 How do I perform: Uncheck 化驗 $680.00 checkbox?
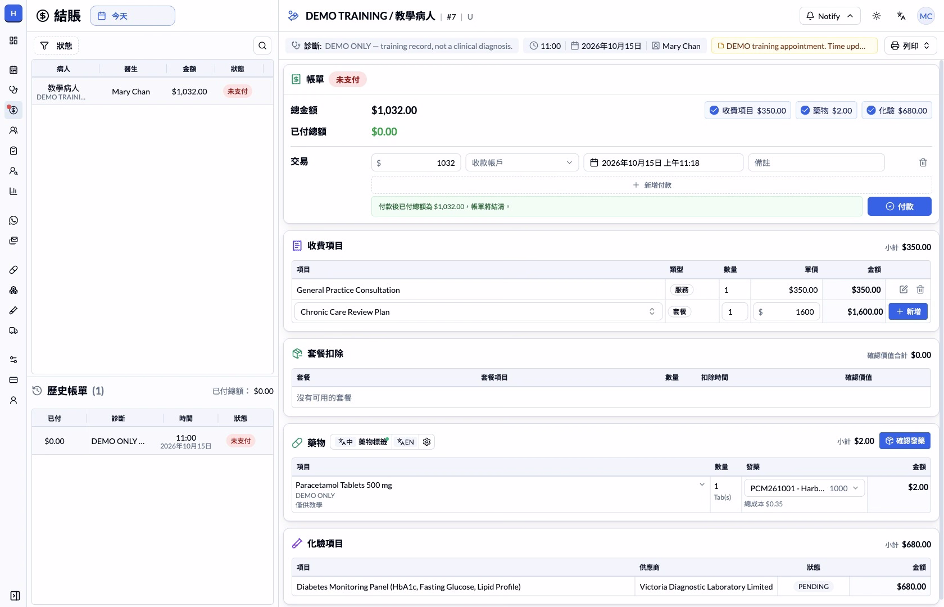pyautogui.click(x=897, y=110)
